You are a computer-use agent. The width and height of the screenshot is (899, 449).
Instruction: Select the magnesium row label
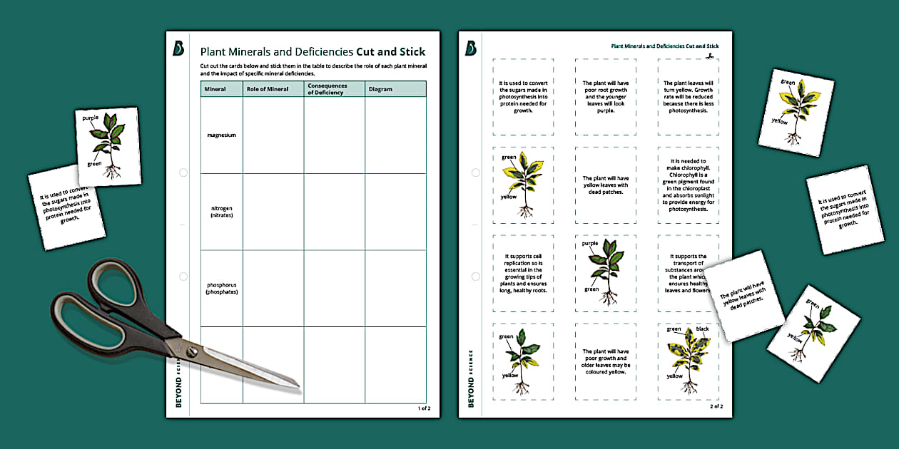[x=221, y=135]
